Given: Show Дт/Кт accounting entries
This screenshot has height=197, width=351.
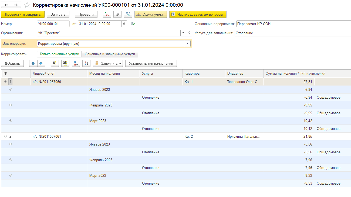Looking at the screenshot, I should (107, 14).
